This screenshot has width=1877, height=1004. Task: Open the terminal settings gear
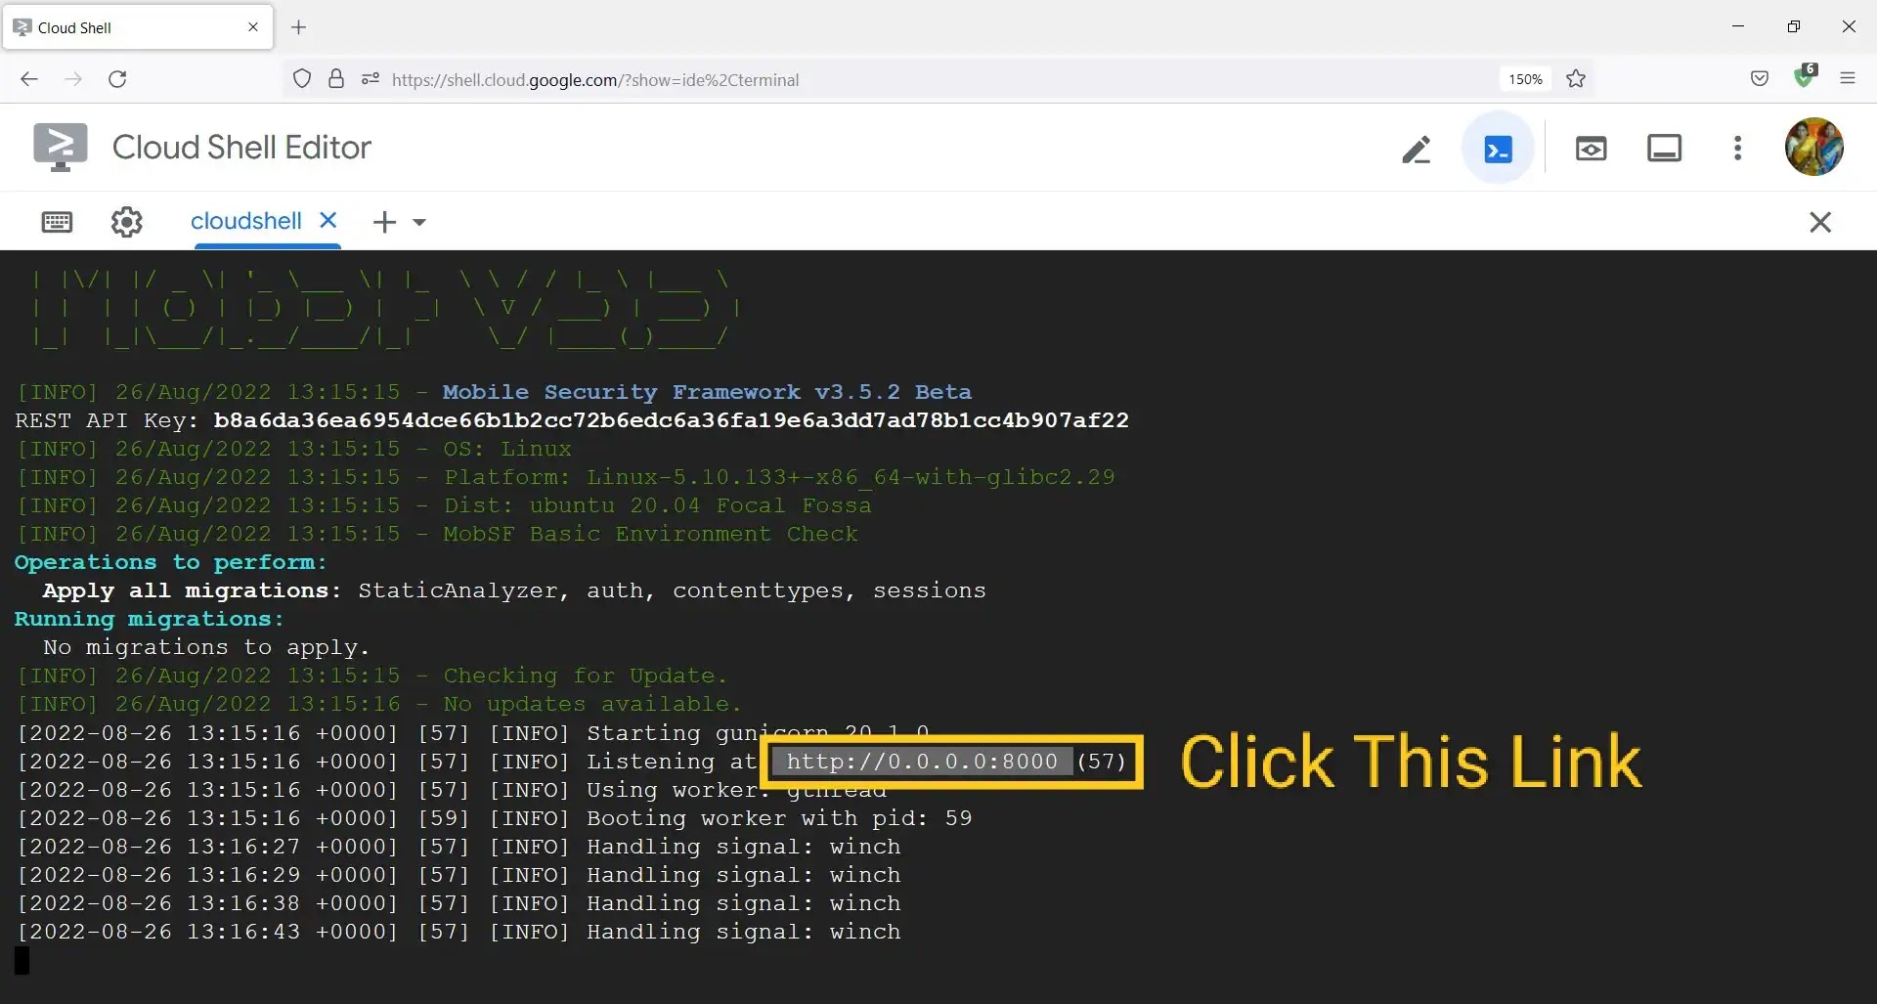point(126,222)
